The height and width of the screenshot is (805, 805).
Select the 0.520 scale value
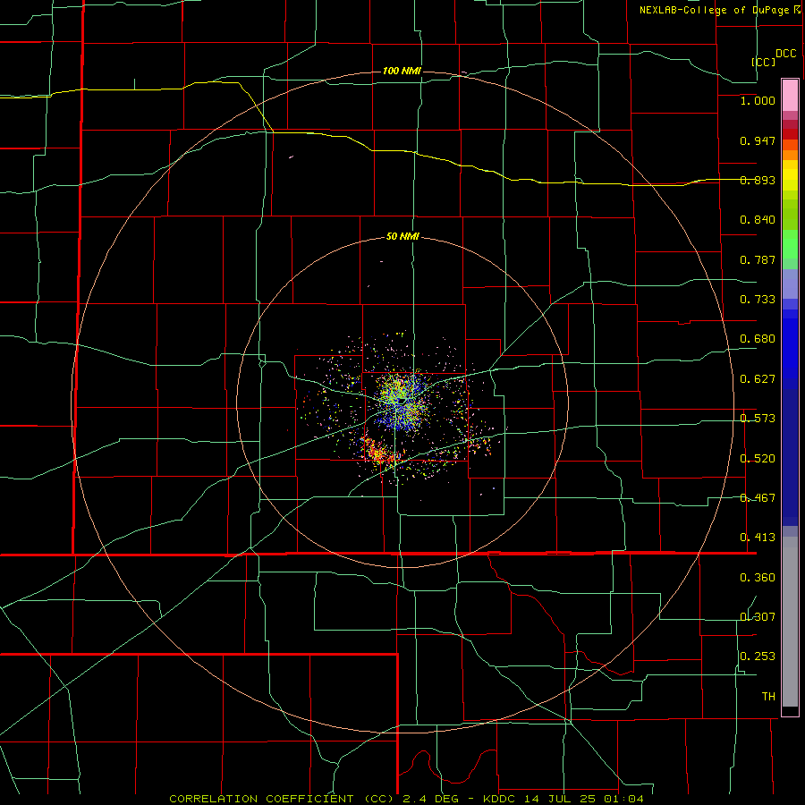(758, 459)
